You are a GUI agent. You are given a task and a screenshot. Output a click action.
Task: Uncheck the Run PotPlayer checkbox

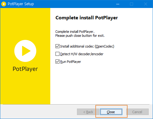[57, 62]
